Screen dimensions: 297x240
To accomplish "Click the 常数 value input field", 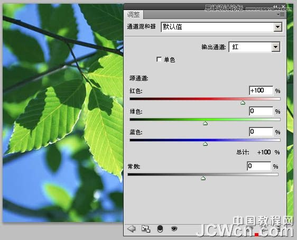I will (x=259, y=166).
